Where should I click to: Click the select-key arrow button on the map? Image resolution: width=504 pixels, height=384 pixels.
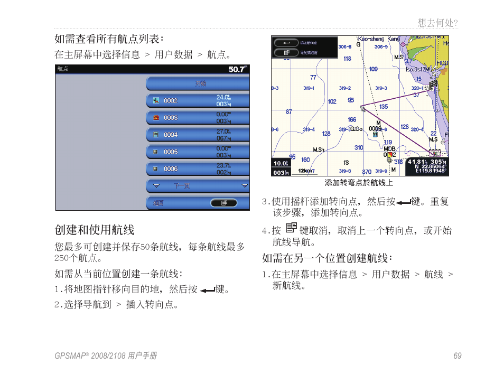coord(286,43)
